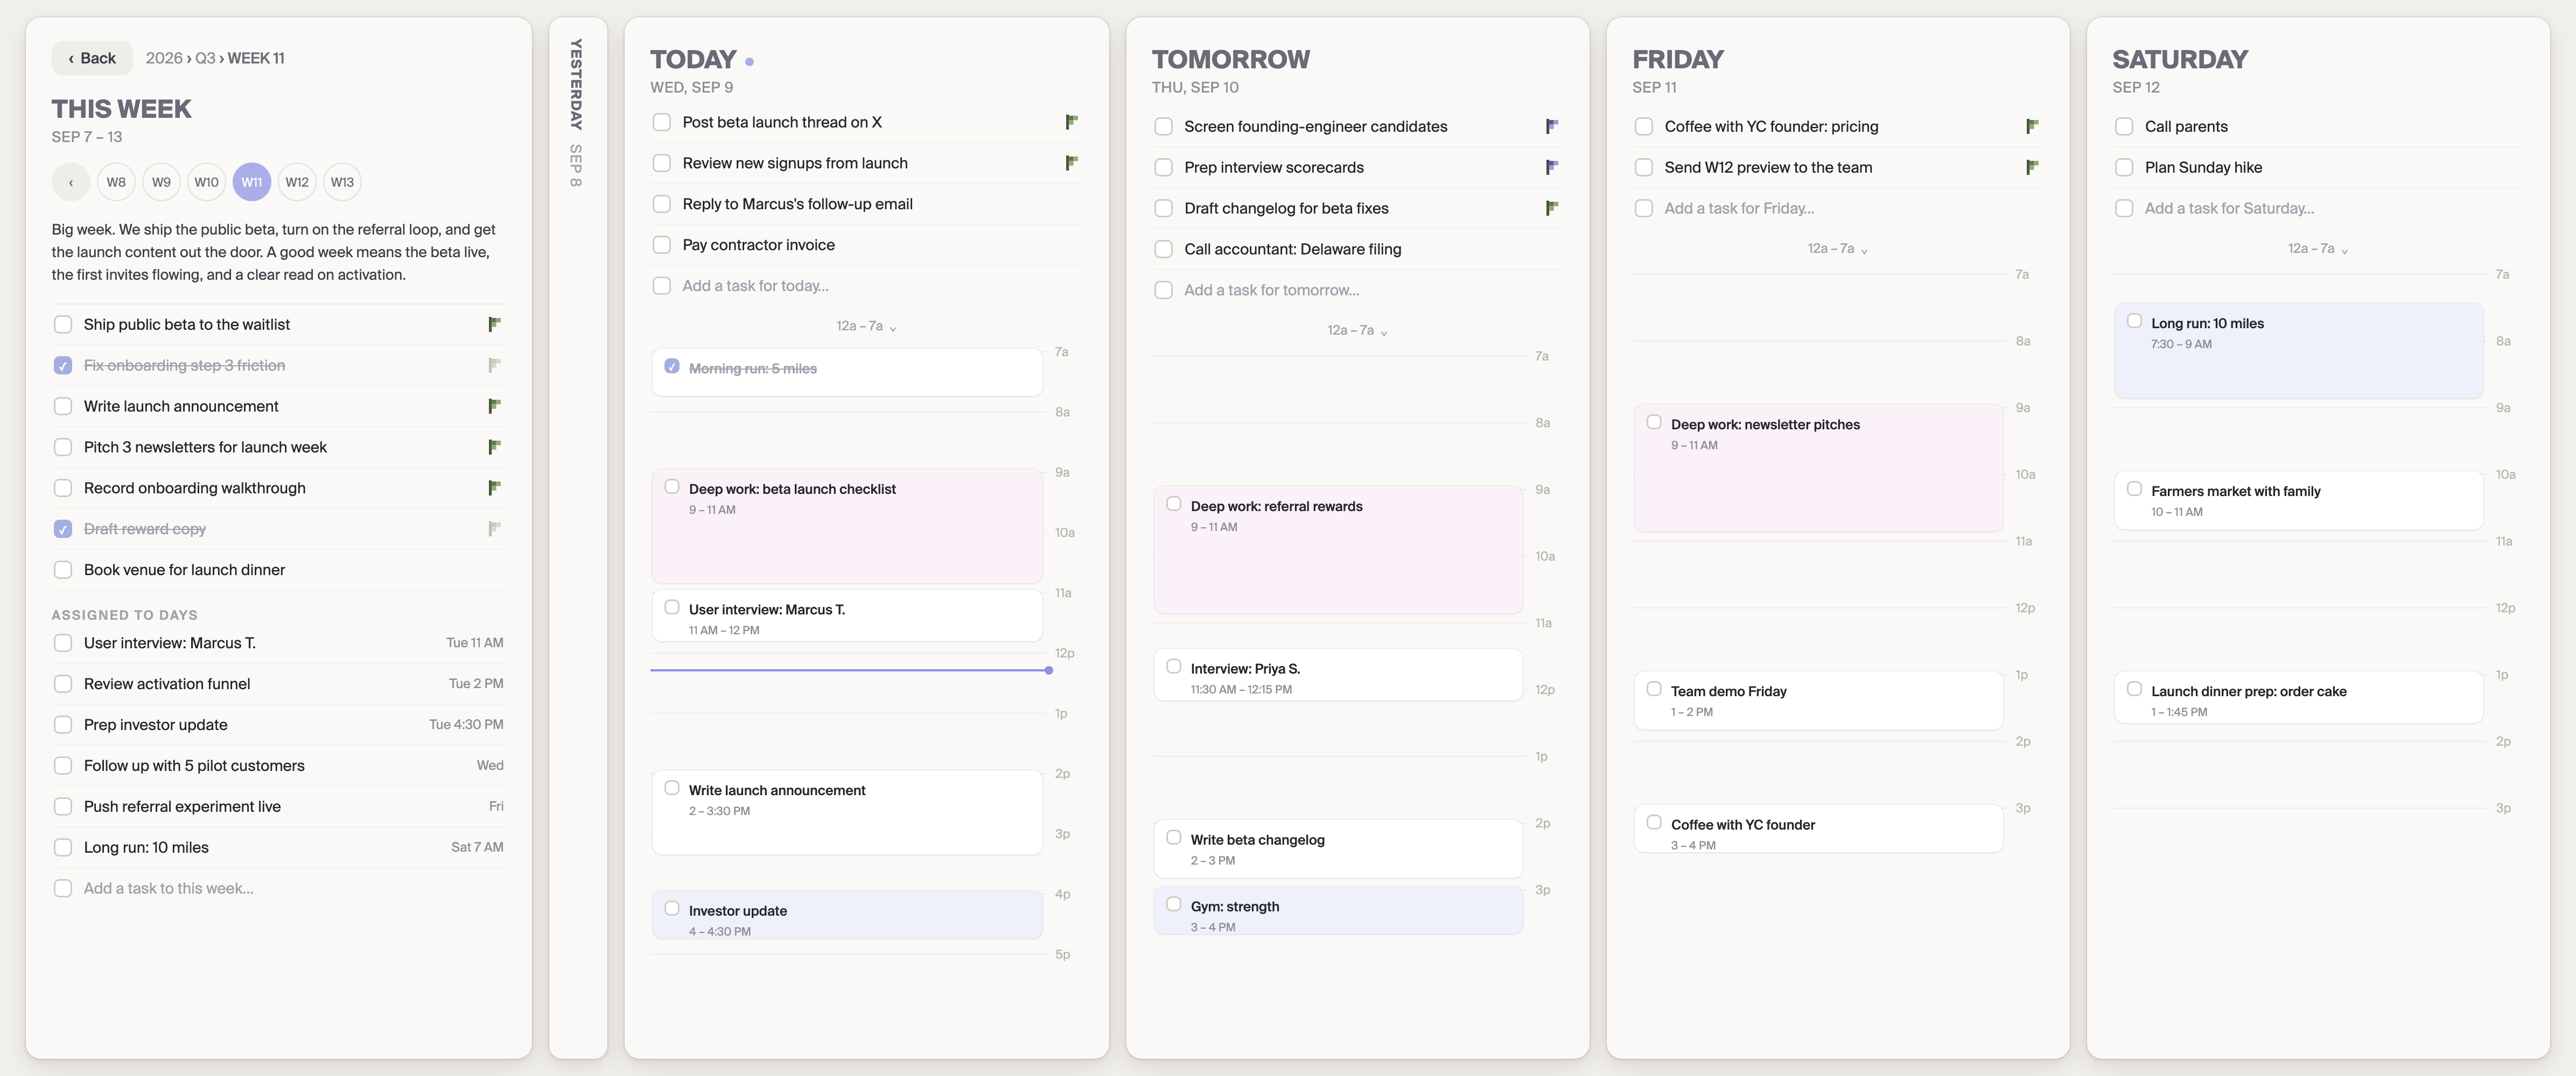Expand Today's 12a – 7a early hours
The width and height of the screenshot is (2576, 1076).
point(866,327)
